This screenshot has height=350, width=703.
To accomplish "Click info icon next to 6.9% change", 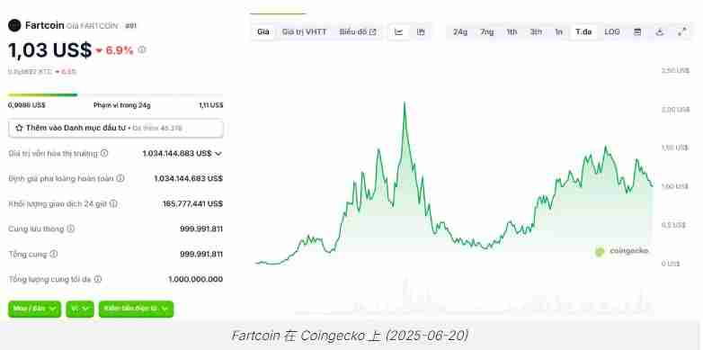I will pyautogui.click(x=142, y=49).
